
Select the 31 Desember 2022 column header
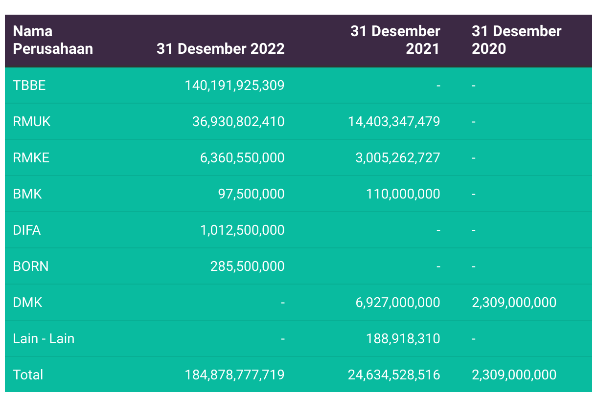point(220,49)
